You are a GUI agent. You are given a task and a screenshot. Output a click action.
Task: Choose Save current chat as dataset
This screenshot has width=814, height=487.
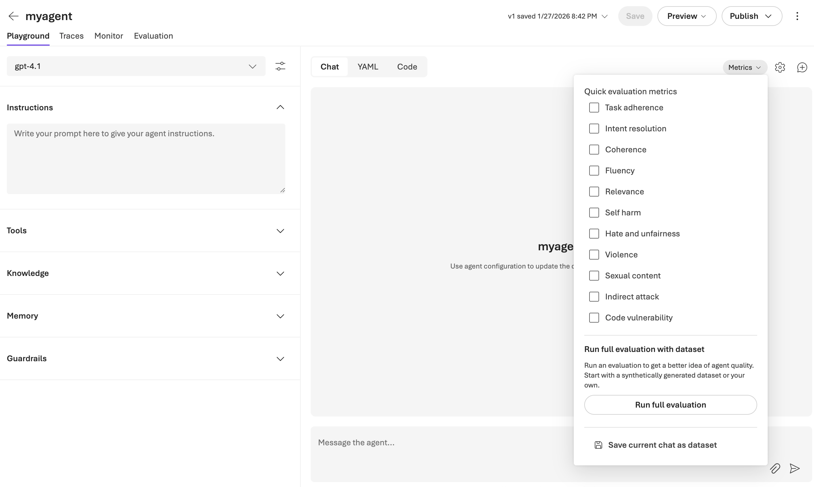tap(662, 445)
